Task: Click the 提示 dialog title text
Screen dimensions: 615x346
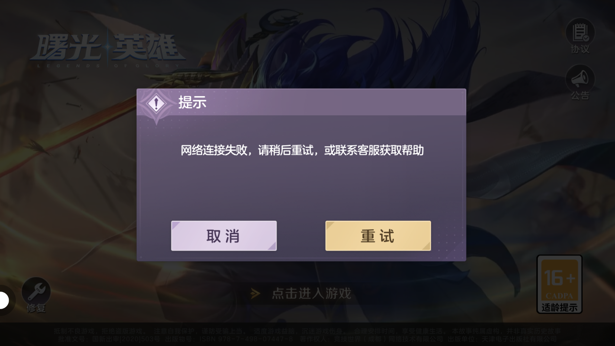Action: 192,103
